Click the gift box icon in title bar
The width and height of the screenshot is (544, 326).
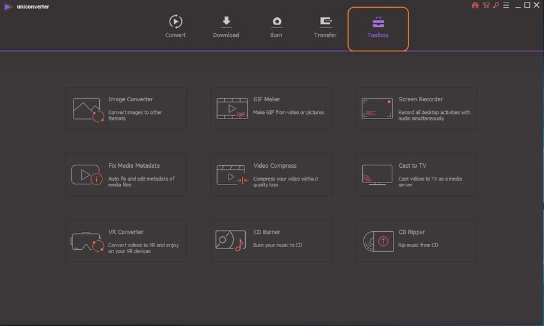[x=475, y=5]
